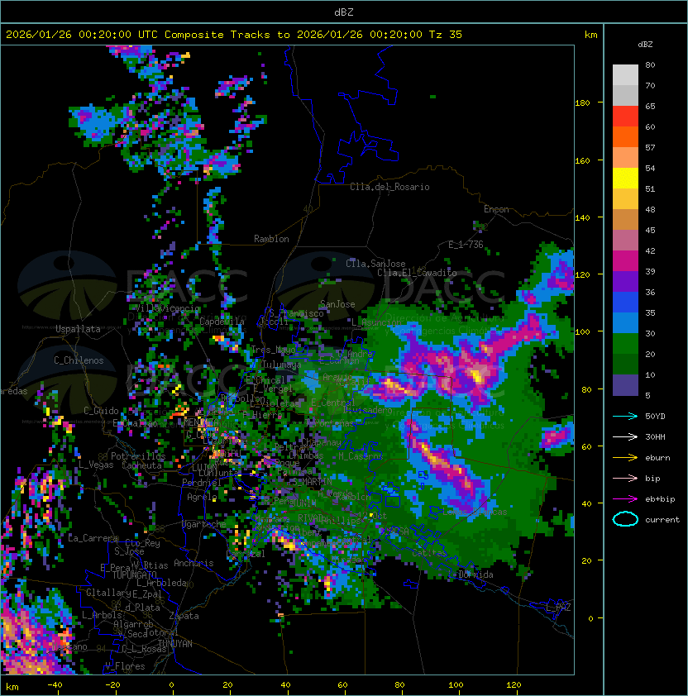The height and width of the screenshot is (696, 688).
Task: Click the cyan 50YD arrow legend icon
Action: click(x=625, y=417)
